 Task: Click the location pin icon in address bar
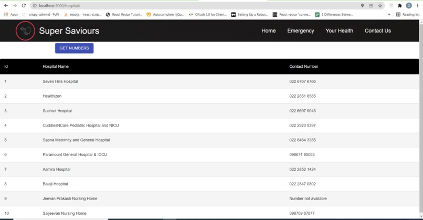click(x=362, y=6)
